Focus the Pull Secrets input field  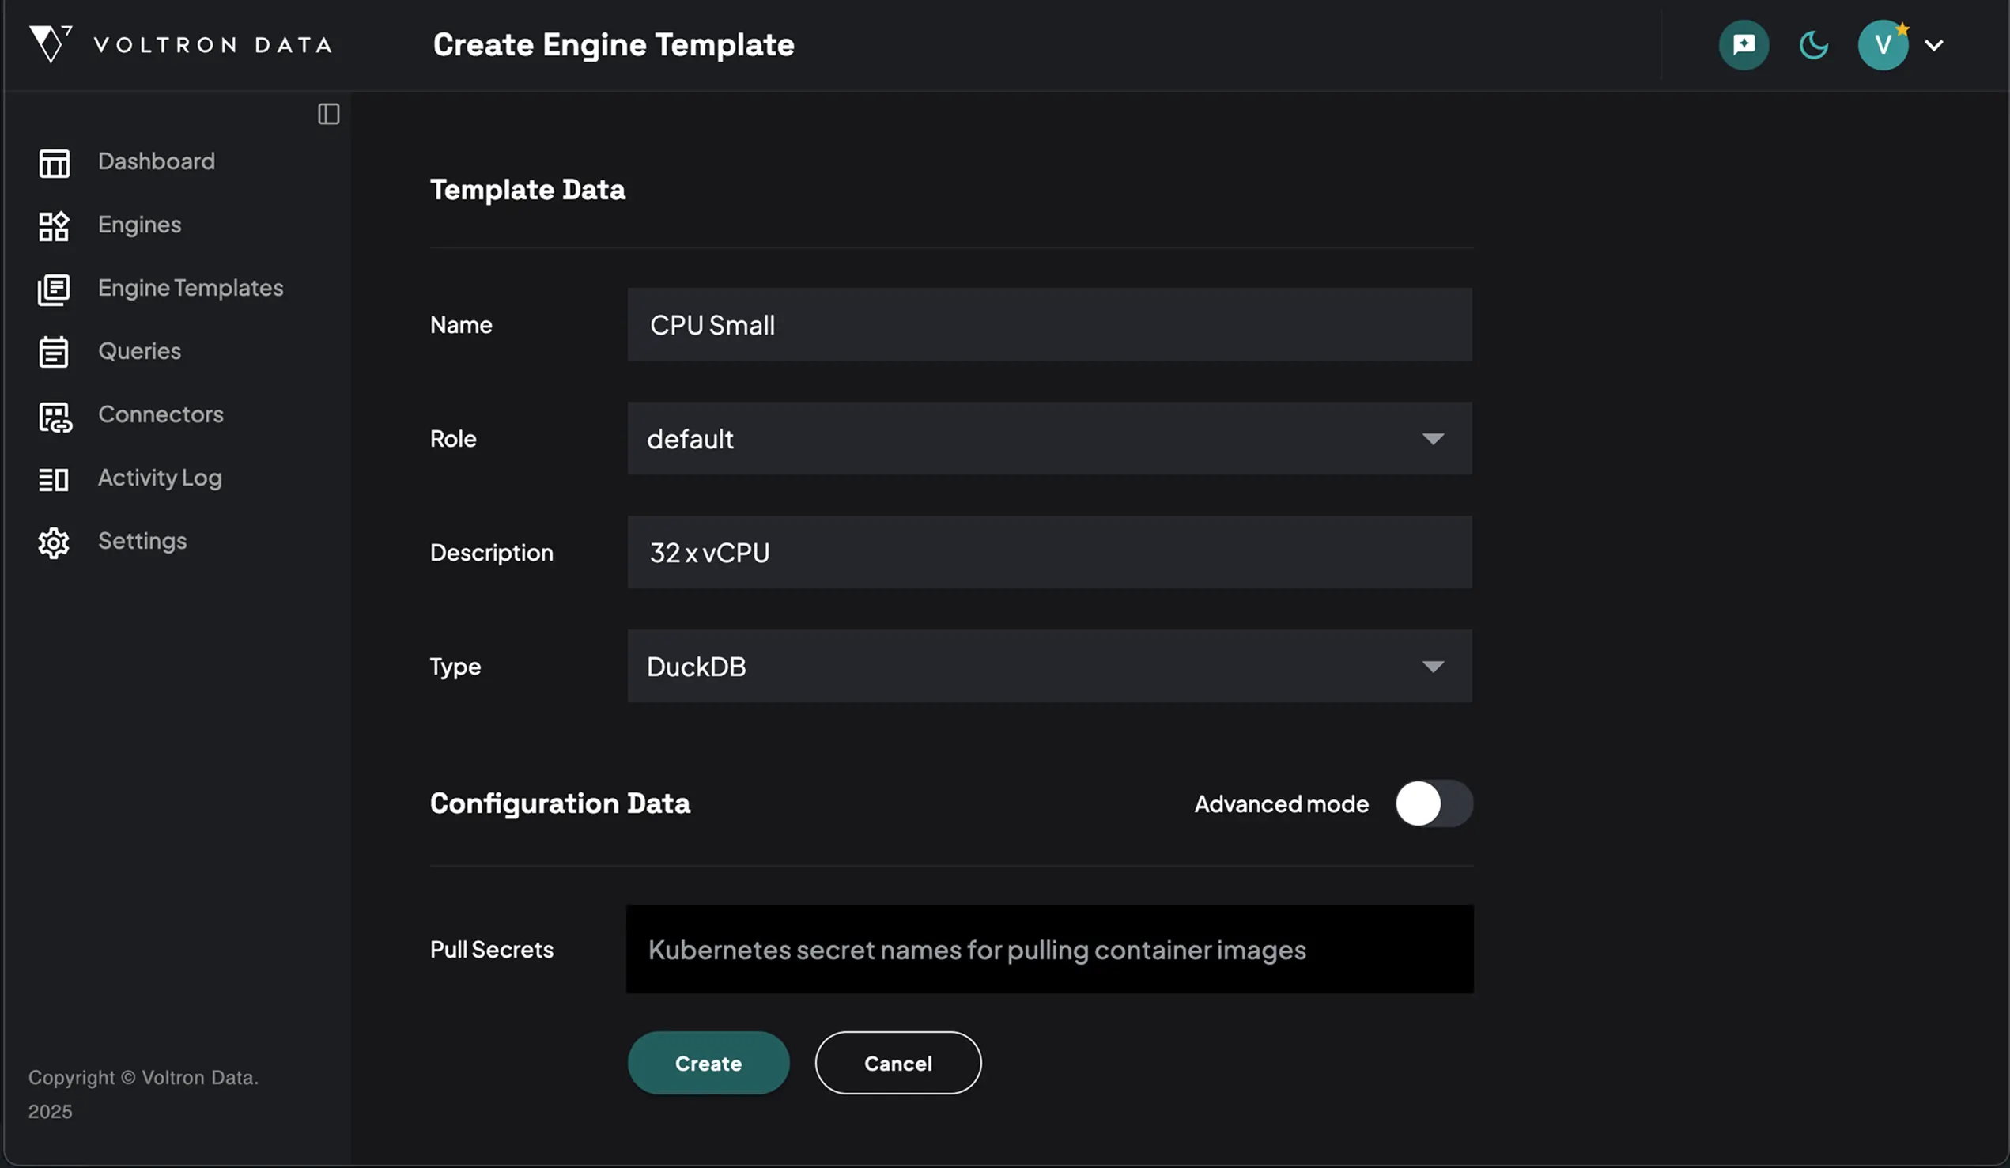point(1048,950)
